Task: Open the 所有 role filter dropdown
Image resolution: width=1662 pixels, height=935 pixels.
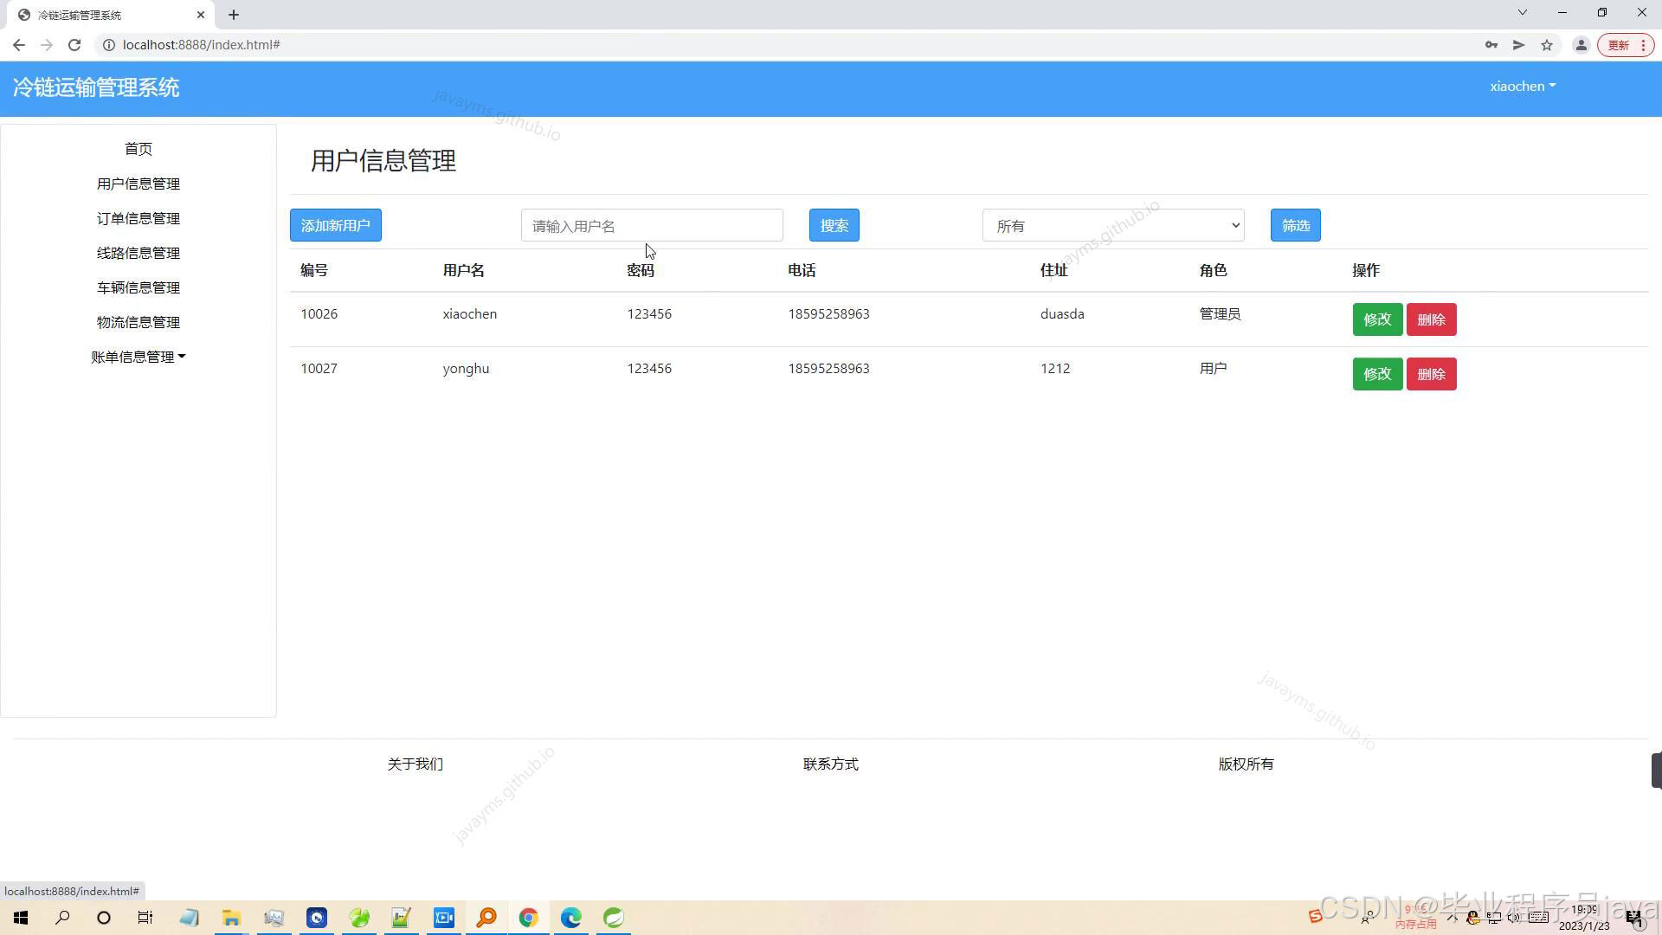Action: [1112, 225]
